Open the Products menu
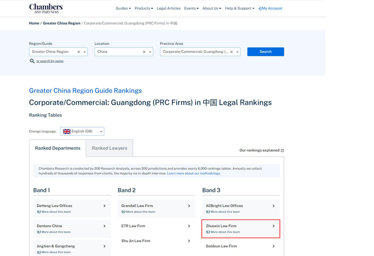This screenshot has height=256, width=374. (144, 8)
